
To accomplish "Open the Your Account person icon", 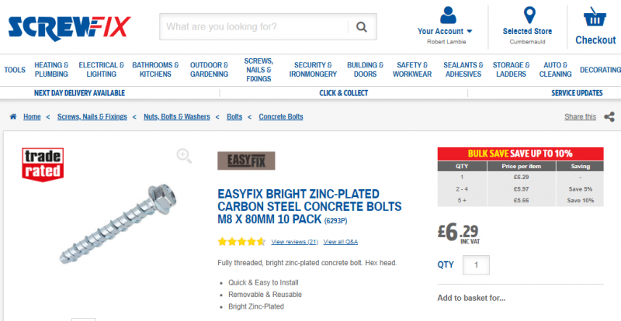I will pos(446,16).
